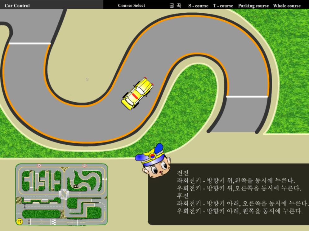Open the Course Select menu

click(132, 5)
